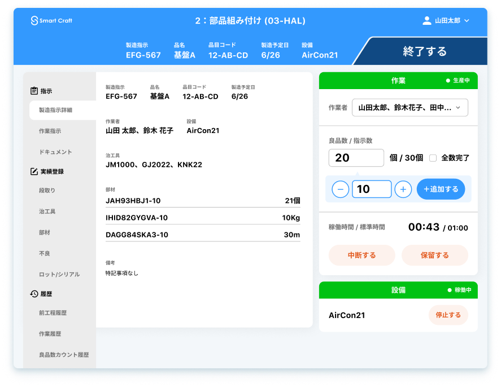Click material row JAH93HBJ1-10
This screenshot has height=388, width=501.
[x=203, y=201]
